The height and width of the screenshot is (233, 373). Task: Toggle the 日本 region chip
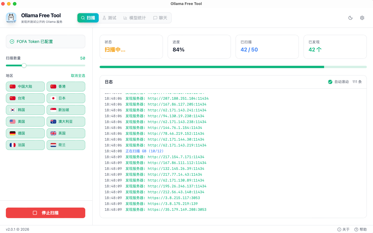click(x=66, y=98)
